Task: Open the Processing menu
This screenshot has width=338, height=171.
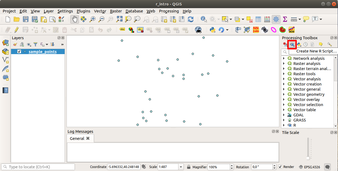Action: pos(169,11)
